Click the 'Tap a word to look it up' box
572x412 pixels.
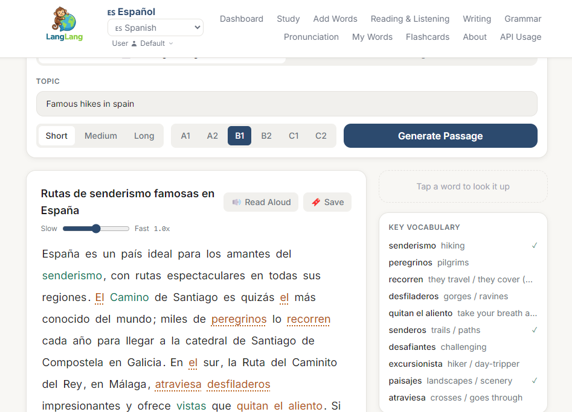(463, 186)
